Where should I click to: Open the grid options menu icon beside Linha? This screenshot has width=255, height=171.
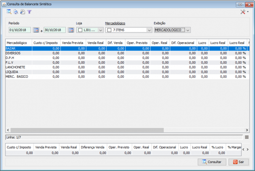[247, 137]
